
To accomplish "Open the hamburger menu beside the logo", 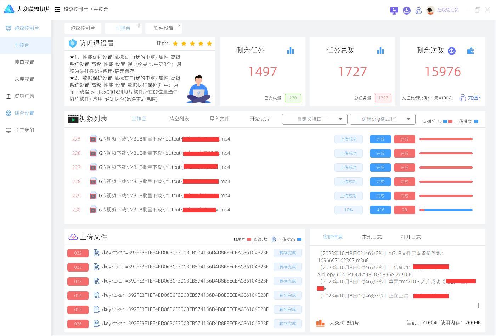I will [57, 9].
